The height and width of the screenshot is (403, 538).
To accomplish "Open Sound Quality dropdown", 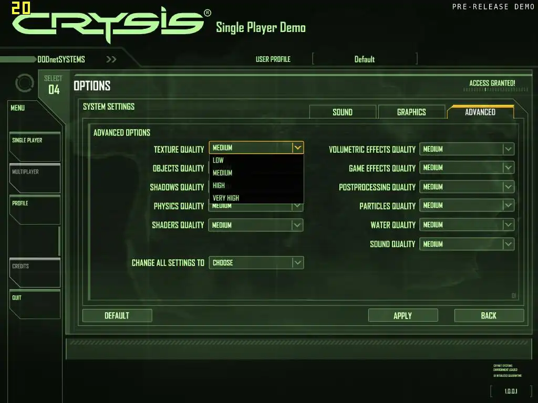I will coord(467,244).
